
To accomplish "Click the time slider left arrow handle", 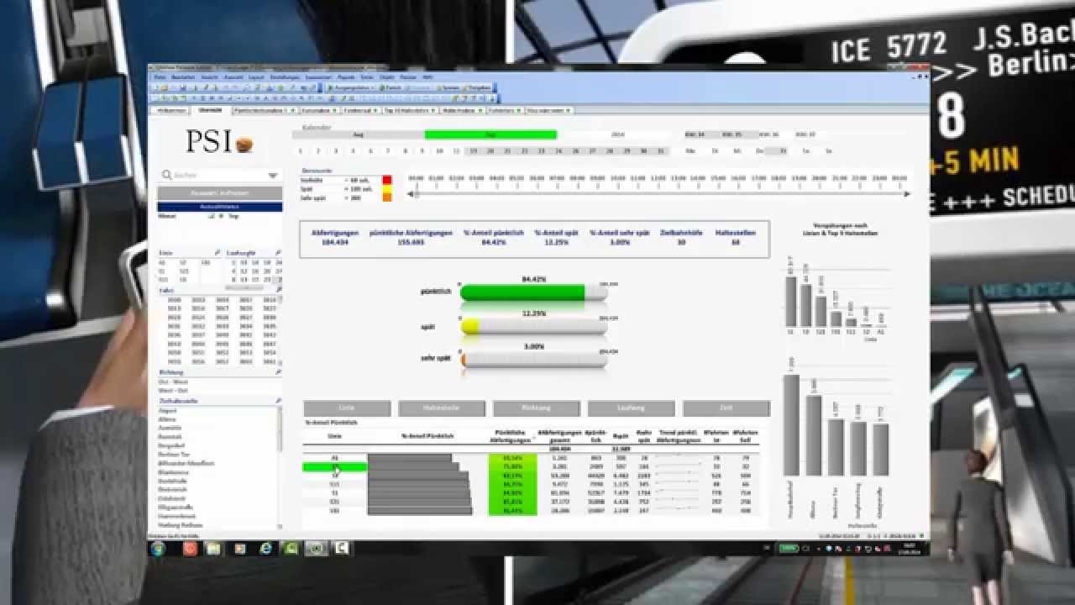I will [412, 194].
